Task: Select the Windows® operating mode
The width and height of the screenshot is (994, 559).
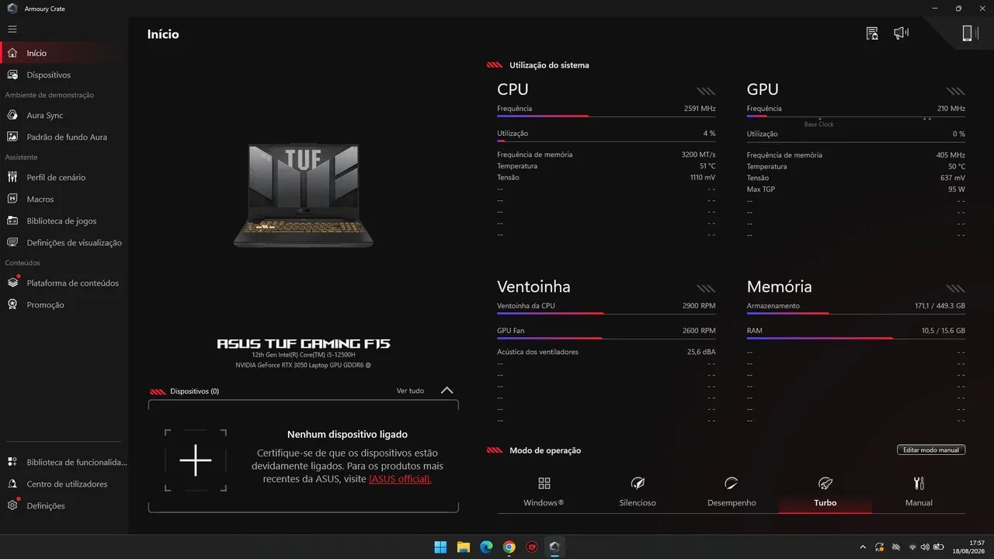Action: point(544,492)
